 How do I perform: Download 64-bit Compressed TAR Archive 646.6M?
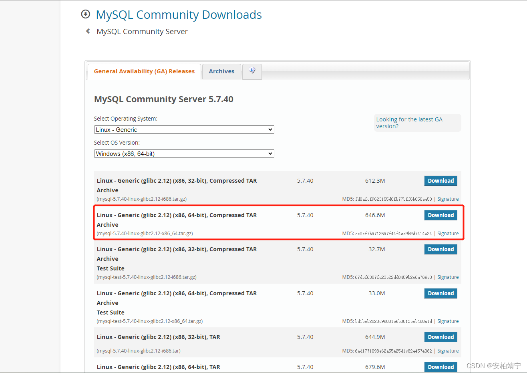441,215
